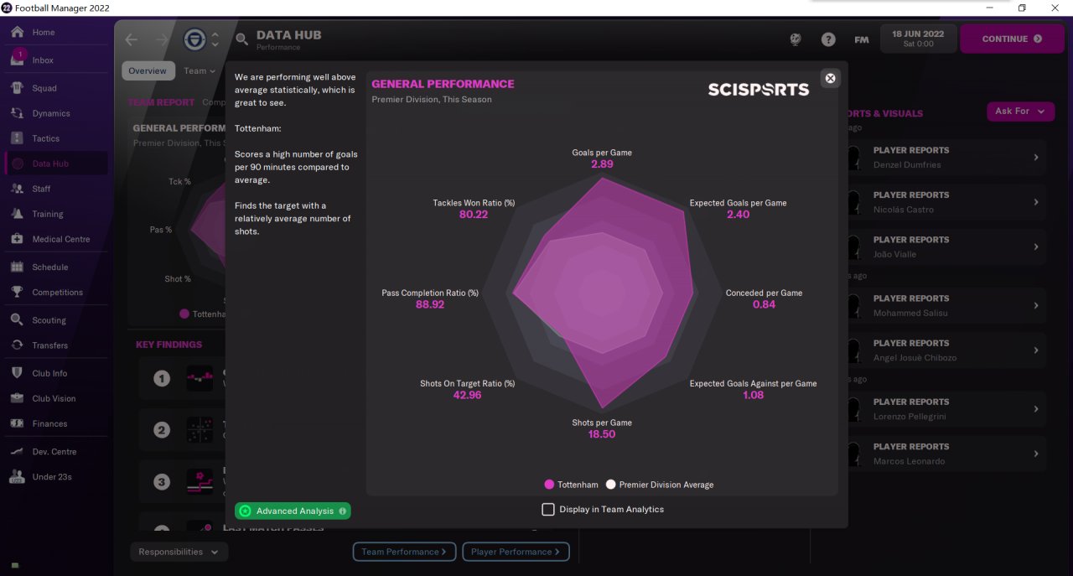Select key finding number 1

(x=162, y=378)
